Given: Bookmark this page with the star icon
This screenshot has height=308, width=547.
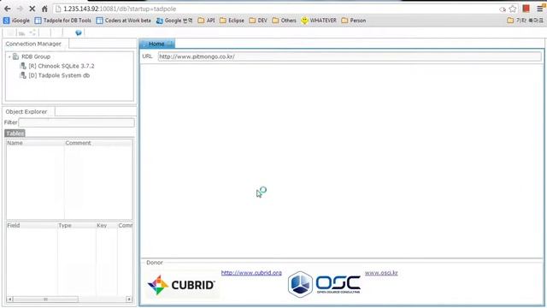Looking at the screenshot, I should pyautogui.click(x=513, y=9).
